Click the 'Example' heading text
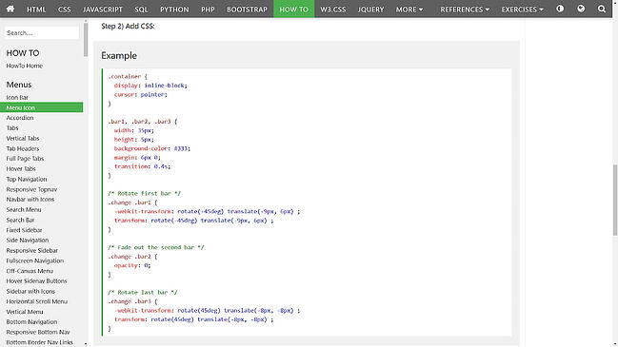 tap(119, 55)
